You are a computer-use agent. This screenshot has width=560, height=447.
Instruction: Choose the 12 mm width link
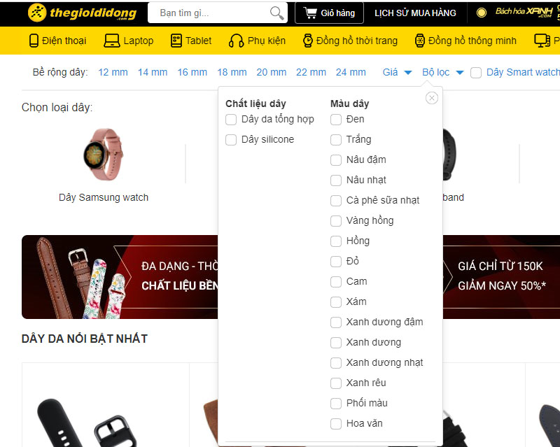[113, 73]
